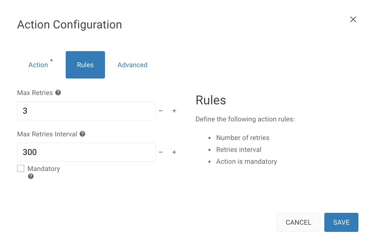Focus the Max Retries Interval field showing 300

(86, 152)
